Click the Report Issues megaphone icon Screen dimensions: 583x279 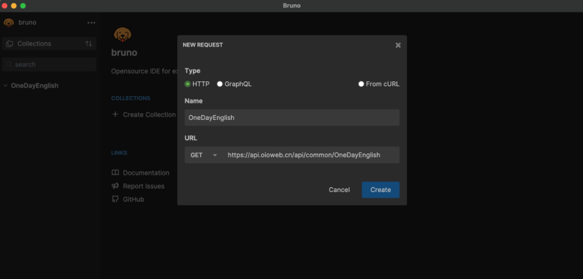[x=115, y=186]
